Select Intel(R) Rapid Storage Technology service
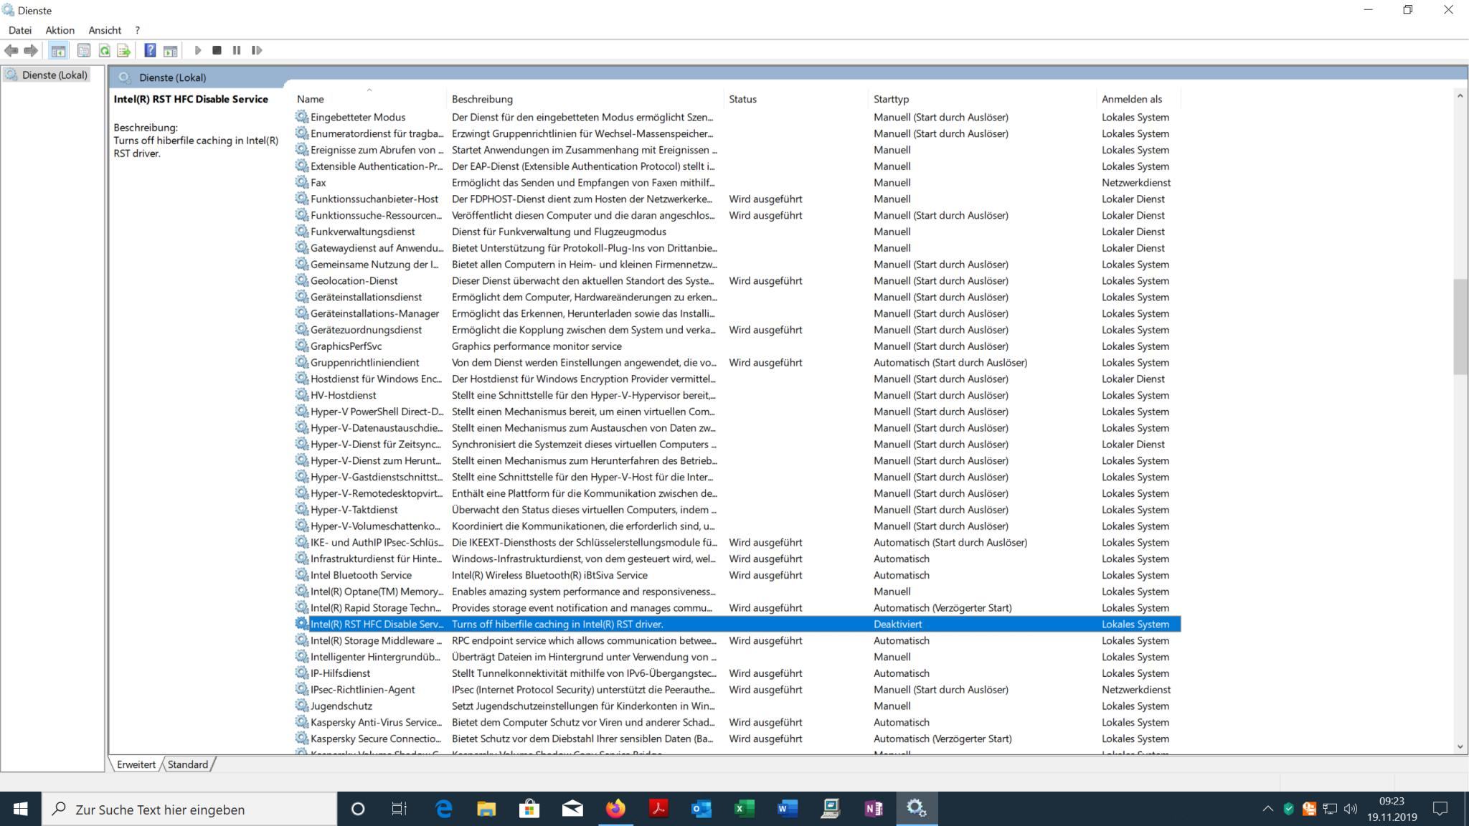 click(737, 608)
